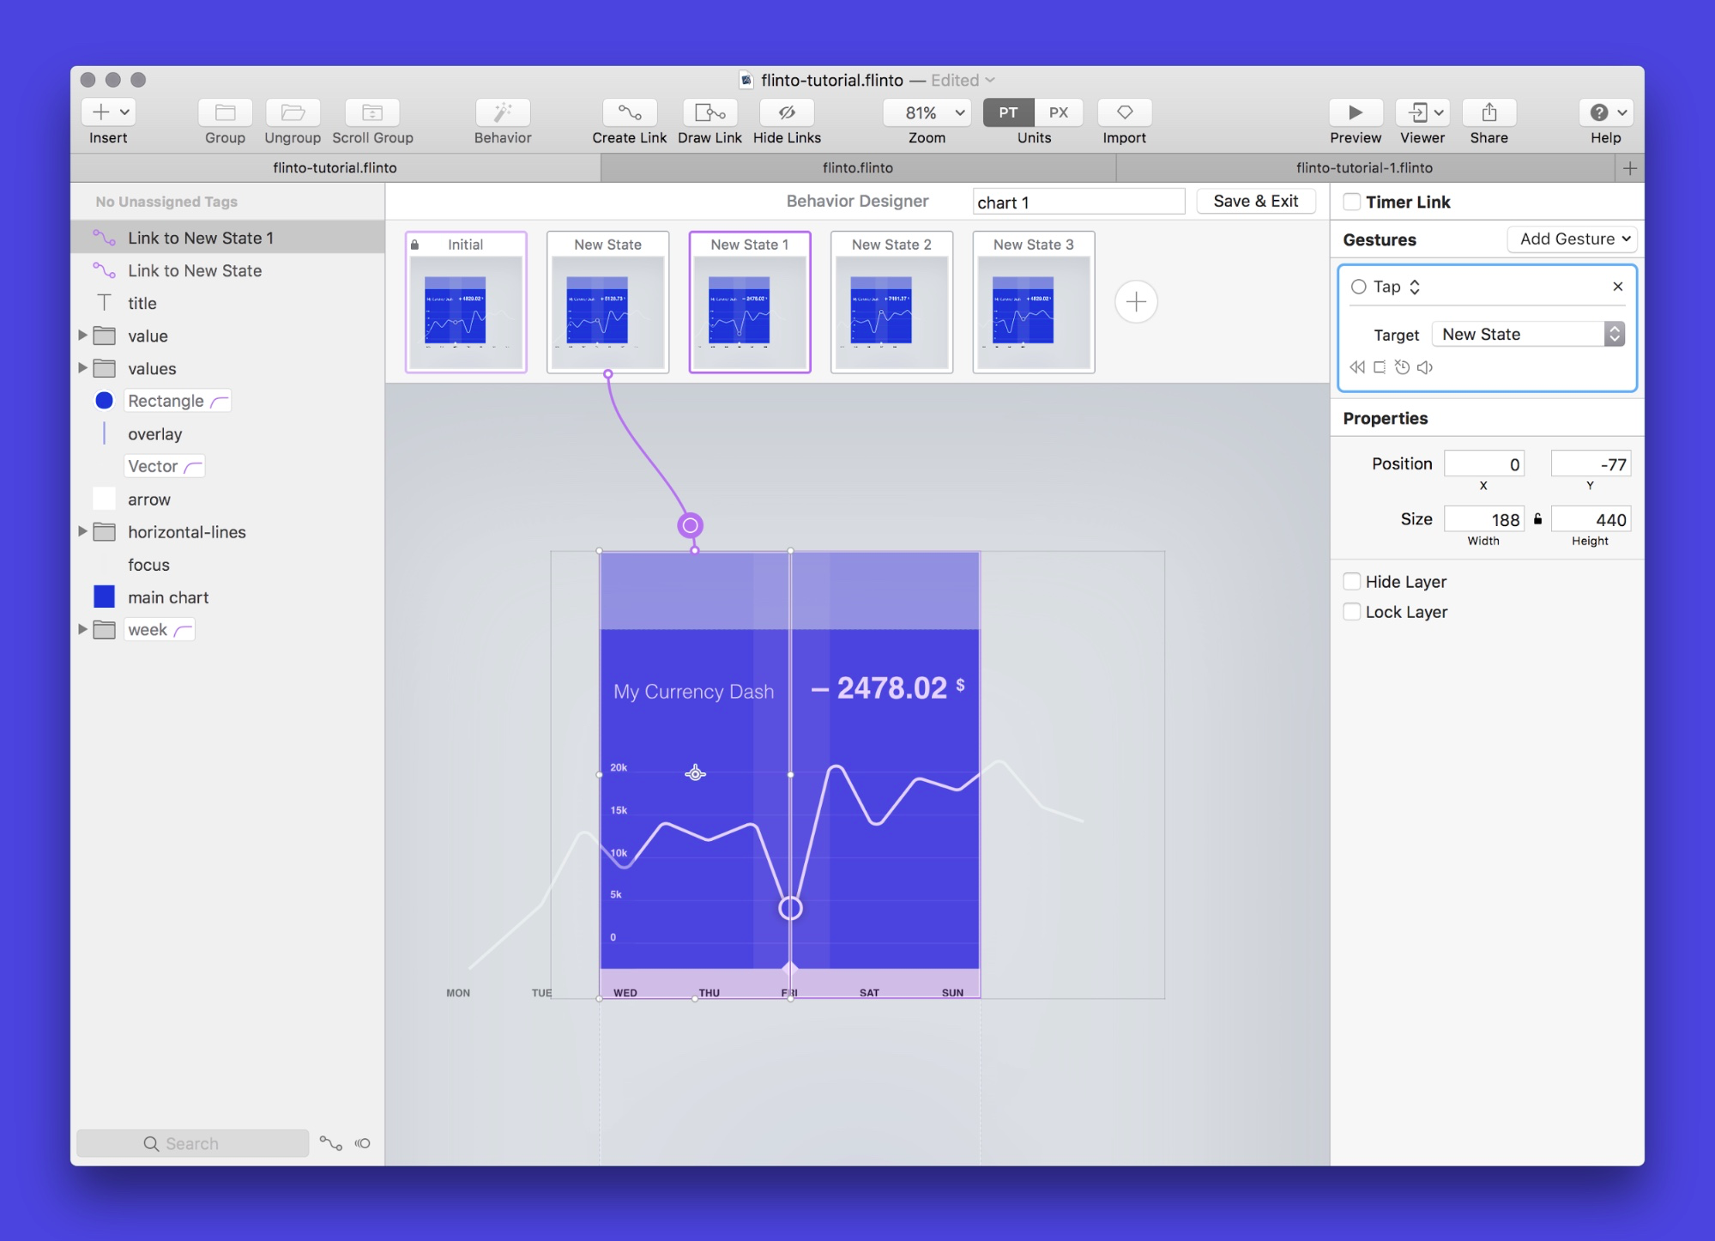Image resolution: width=1715 pixels, height=1241 pixels.
Task: Select the title text layer
Action: (x=227, y=303)
